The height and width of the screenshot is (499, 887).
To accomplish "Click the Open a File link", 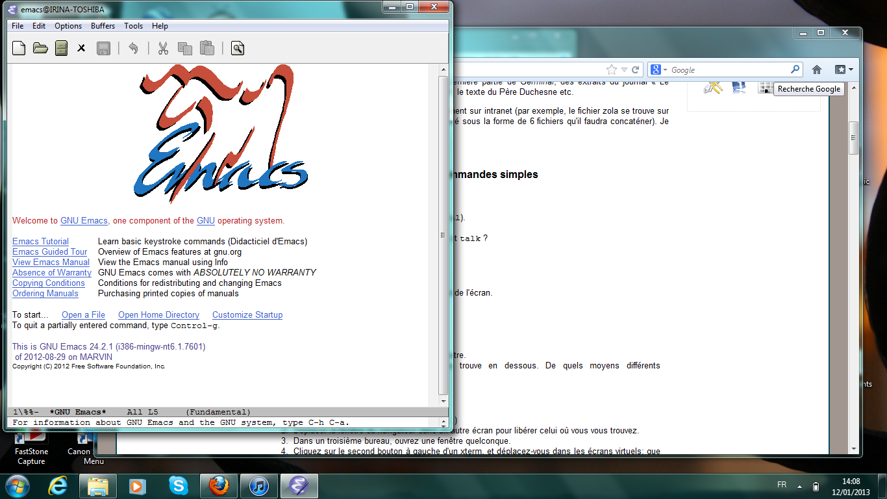I will coord(83,314).
